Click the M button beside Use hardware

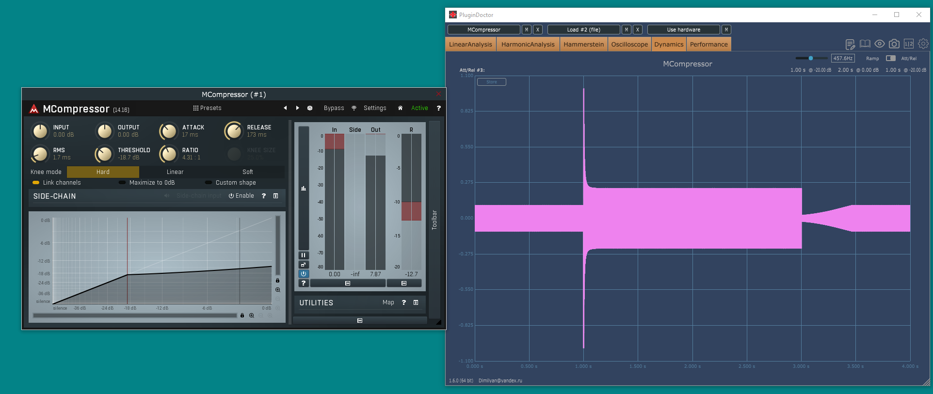pos(726,30)
